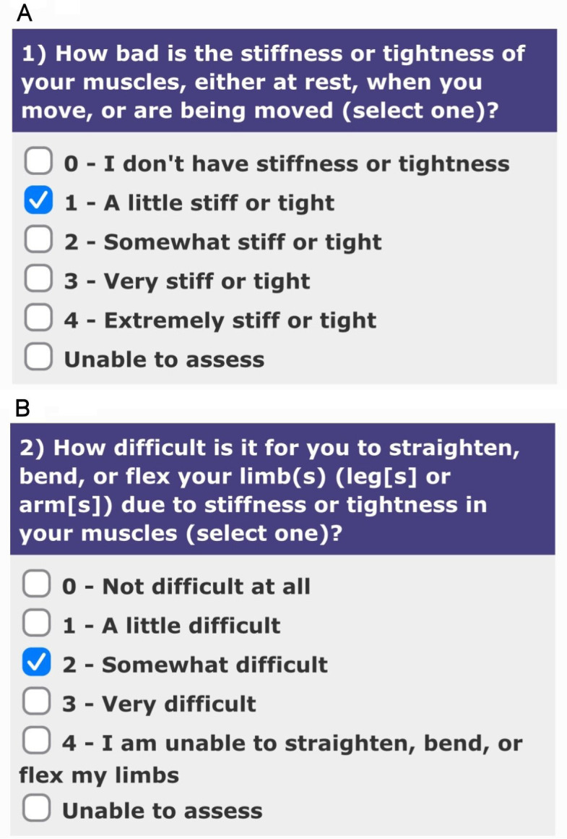
Task: Check '0 - I don't have stiffness or tightness'
Action: point(38,161)
